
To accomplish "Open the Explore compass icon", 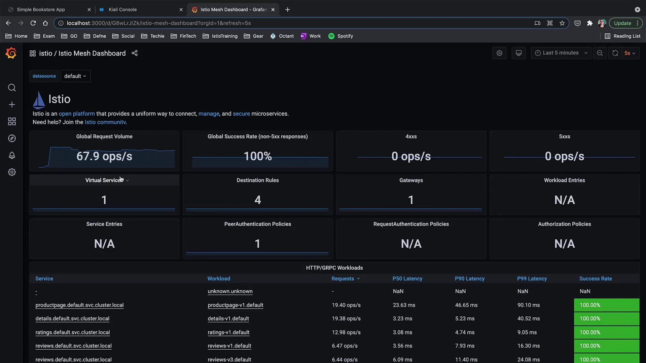I will tap(12, 138).
